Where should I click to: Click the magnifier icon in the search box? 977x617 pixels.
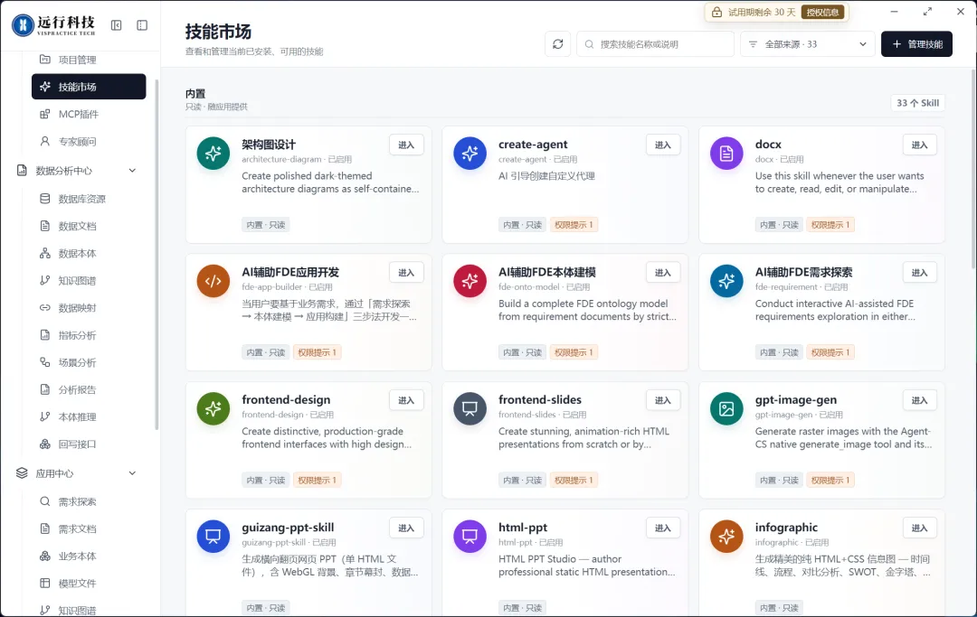(x=589, y=44)
